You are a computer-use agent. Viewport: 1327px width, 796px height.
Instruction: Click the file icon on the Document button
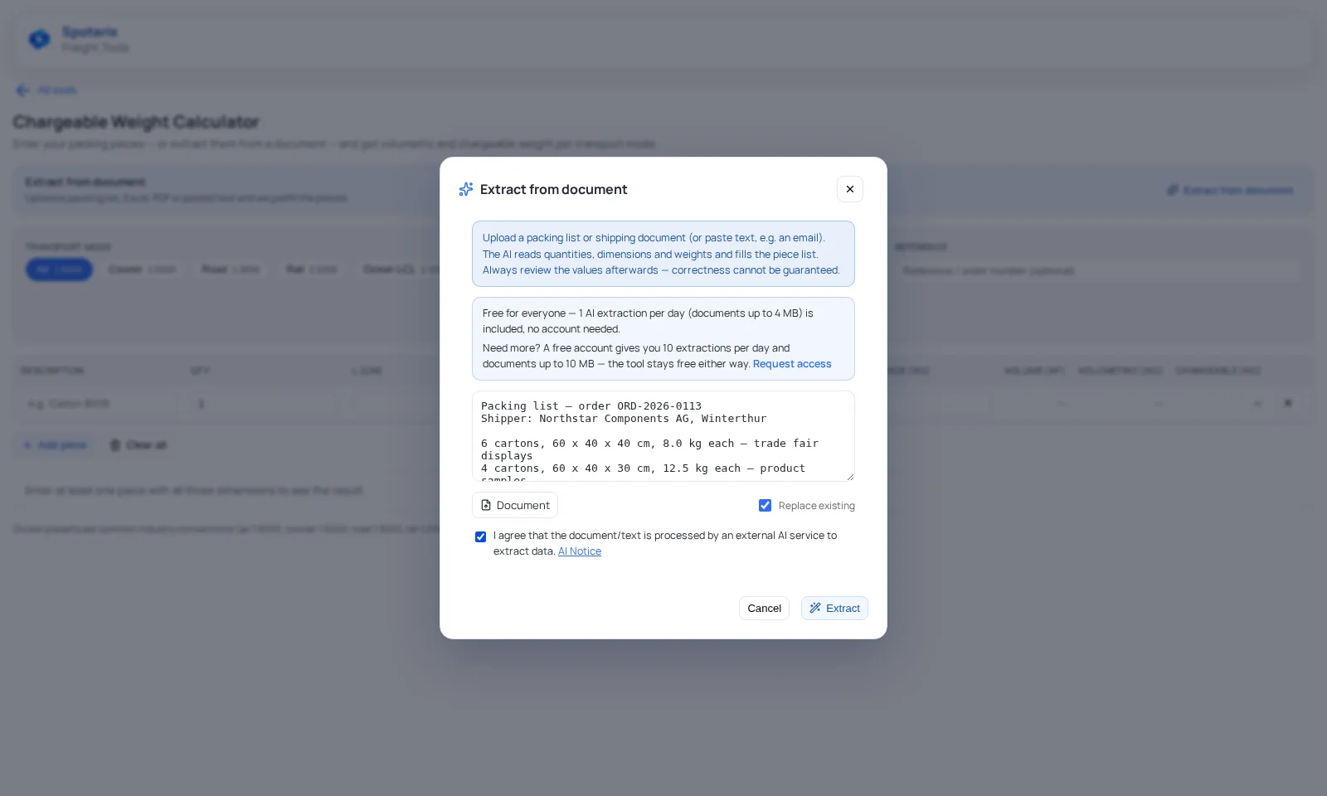[x=486, y=505]
